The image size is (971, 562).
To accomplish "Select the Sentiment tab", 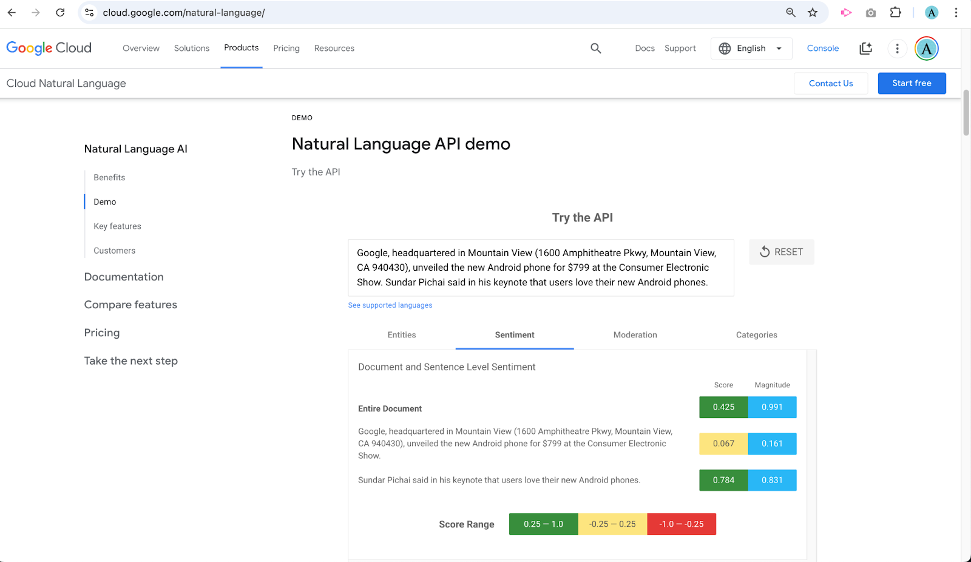I will pyautogui.click(x=515, y=335).
